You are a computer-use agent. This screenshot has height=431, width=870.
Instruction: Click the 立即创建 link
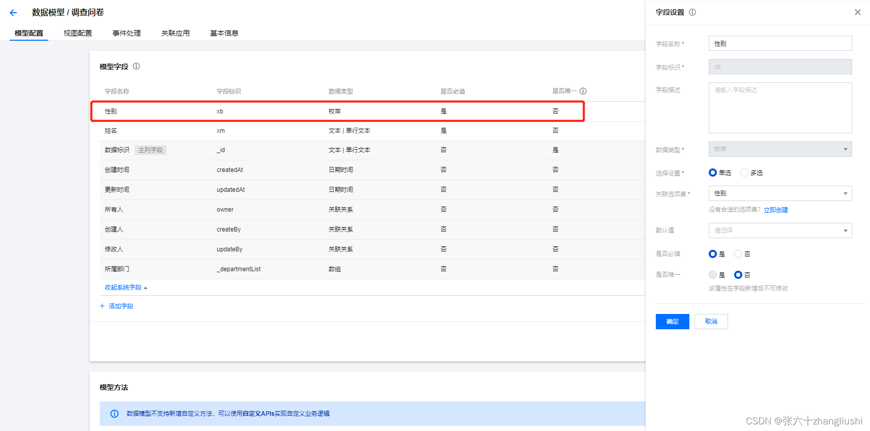pyautogui.click(x=776, y=210)
